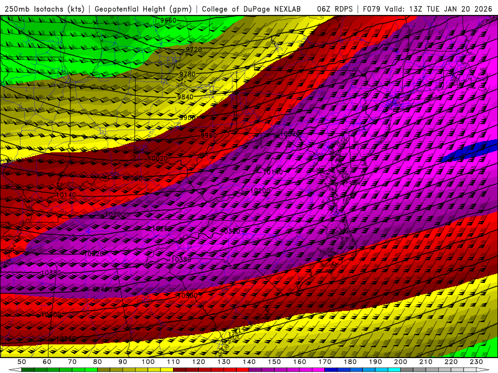Click the 160 value on the color scale
498x373 pixels.
(x=299, y=362)
